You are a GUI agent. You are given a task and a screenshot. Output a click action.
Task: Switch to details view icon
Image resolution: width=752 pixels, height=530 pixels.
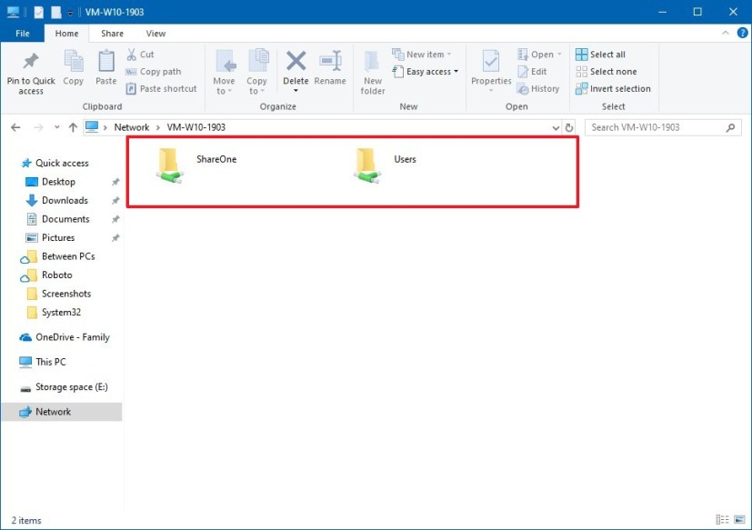point(722,519)
